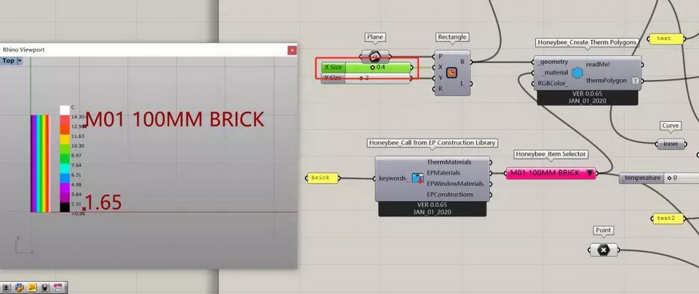Click the X Size slider grip
Screen dimensions: 699x294
[x=373, y=68]
